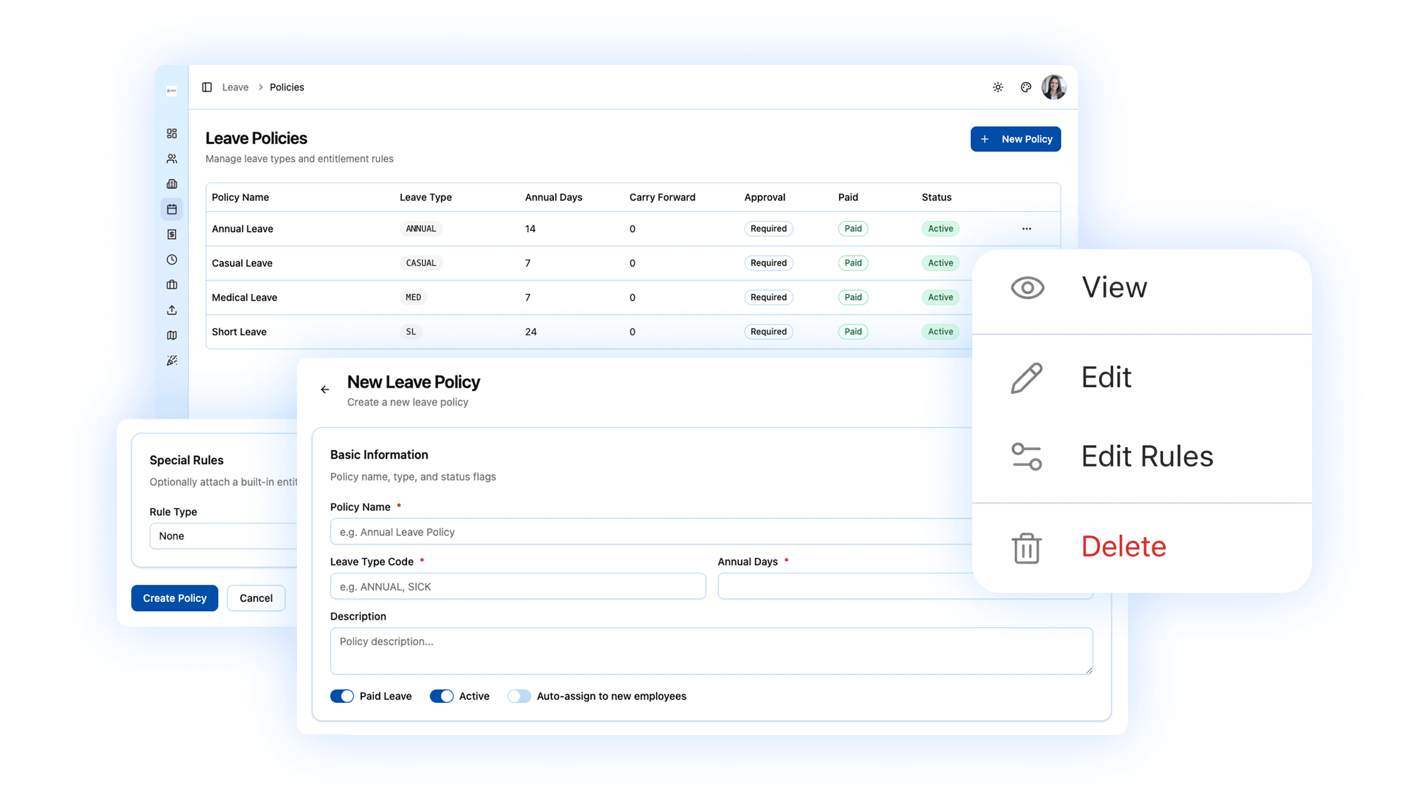
Task: Open the color palette icon in top bar
Action: (x=1025, y=87)
